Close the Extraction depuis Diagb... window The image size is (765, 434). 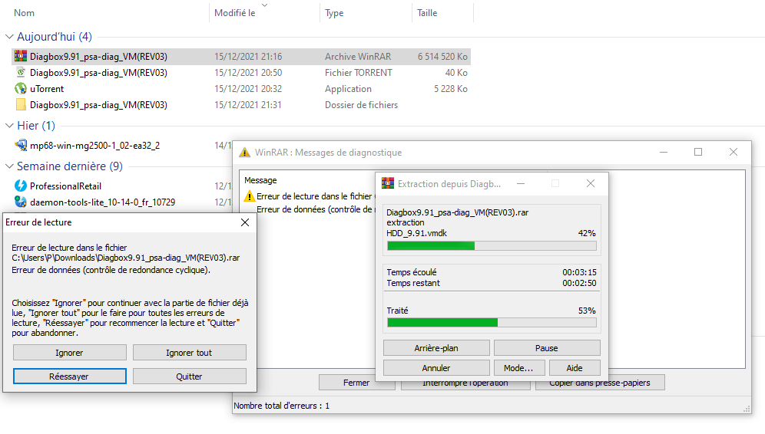pyautogui.click(x=591, y=183)
